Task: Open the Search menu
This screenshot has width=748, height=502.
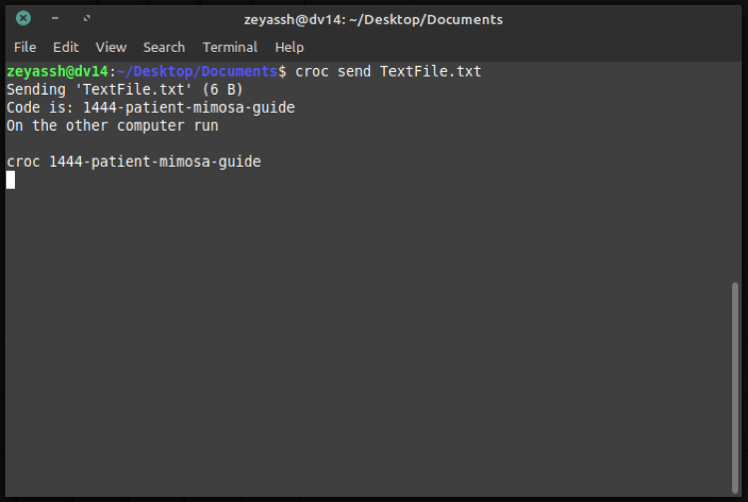Action: (164, 47)
